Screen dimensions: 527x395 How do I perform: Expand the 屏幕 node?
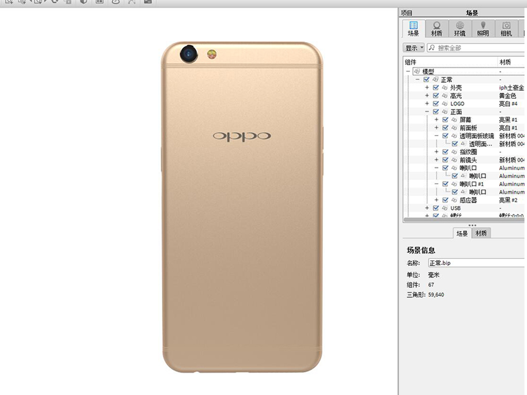436,119
